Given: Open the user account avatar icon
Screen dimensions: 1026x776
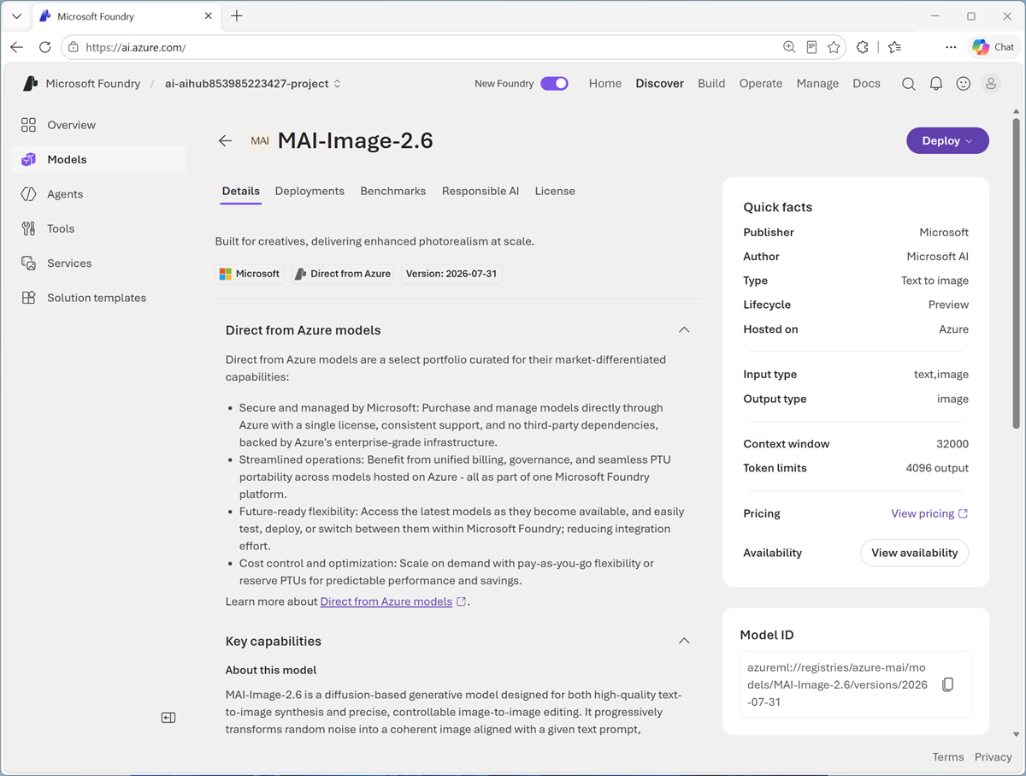Looking at the screenshot, I should pyautogui.click(x=991, y=84).
